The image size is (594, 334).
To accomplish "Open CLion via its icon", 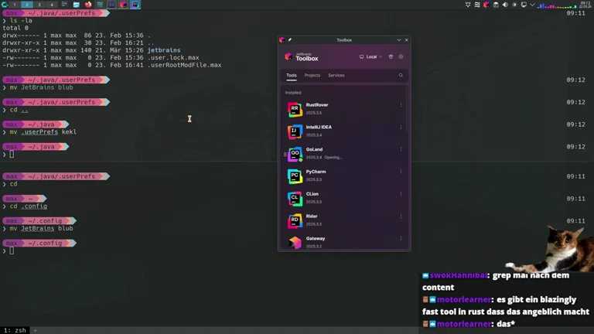I will pos(295,199).
